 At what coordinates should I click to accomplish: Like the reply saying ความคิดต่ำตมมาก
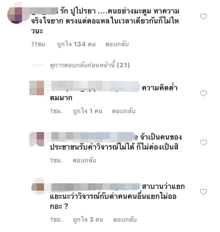[x=204, y=93]
